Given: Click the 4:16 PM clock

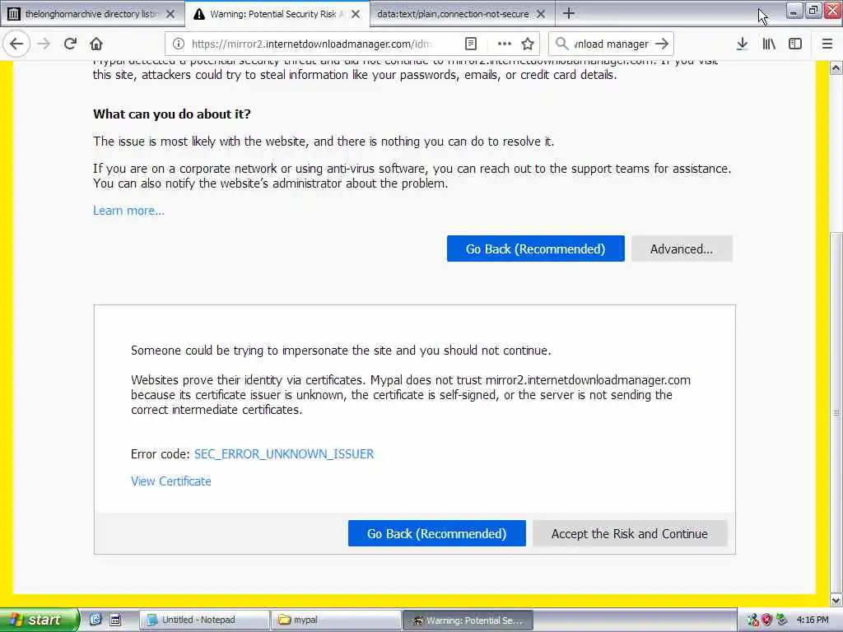Looking at the screenshot, I should coord(813,620).
